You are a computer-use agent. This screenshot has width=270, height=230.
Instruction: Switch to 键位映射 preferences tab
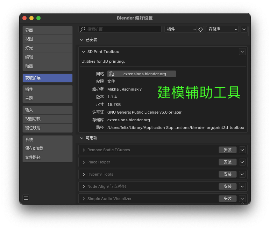(x=48, y=128)
